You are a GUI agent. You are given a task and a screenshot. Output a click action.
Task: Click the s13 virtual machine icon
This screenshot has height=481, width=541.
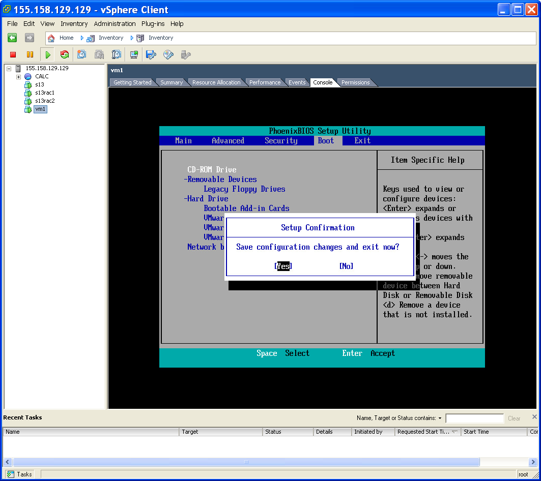28,85
